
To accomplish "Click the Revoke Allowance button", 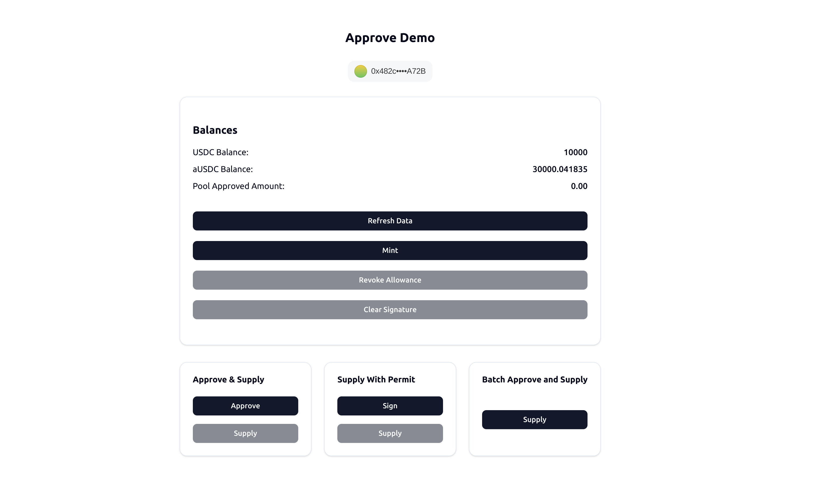I will pos(390,280).
